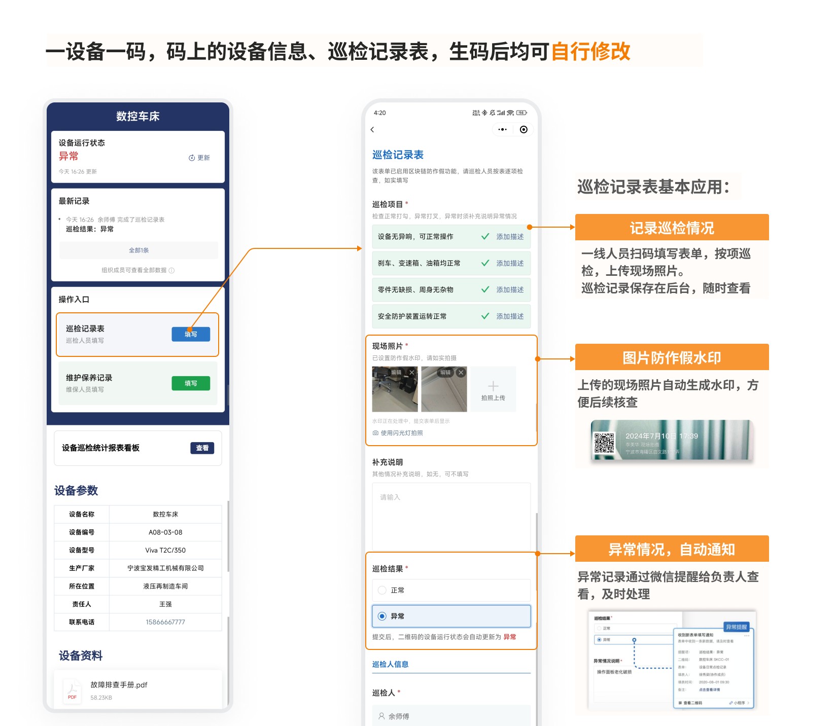Click the latest record 余师傅 完成了巡检记录表
836x726 pixels.
[x=115, y=220]
